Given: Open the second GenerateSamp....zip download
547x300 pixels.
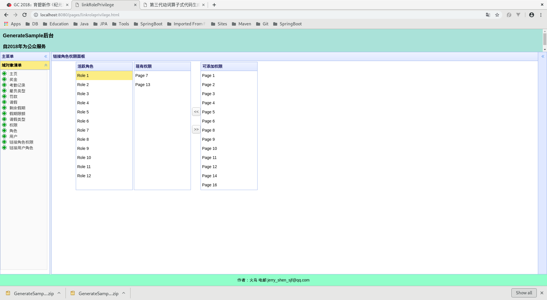Looking at the screenshot, I should (95, 293).
